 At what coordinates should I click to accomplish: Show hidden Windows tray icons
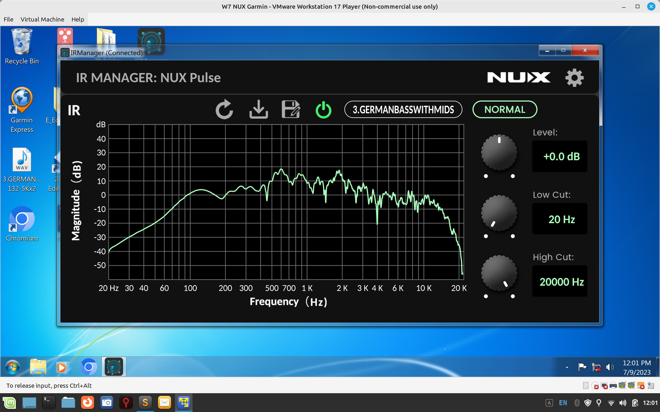[567, 367]
